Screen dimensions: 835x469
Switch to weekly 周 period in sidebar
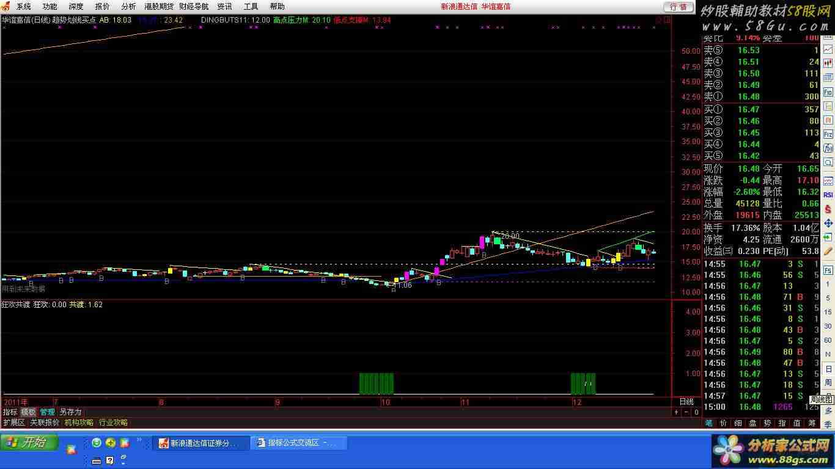[828, 383]
